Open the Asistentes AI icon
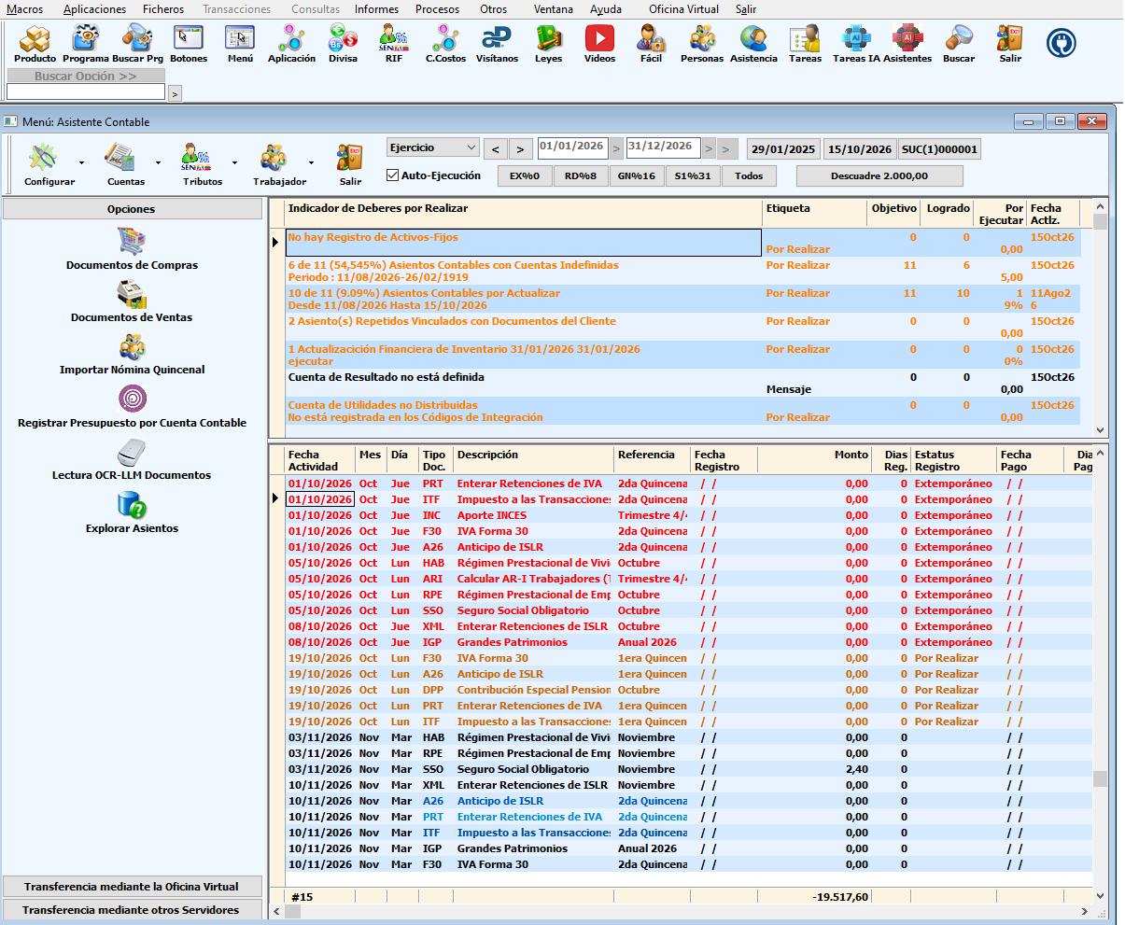Screen dimensions: 1125x925 pyautogui.click(x=907, y=44)
